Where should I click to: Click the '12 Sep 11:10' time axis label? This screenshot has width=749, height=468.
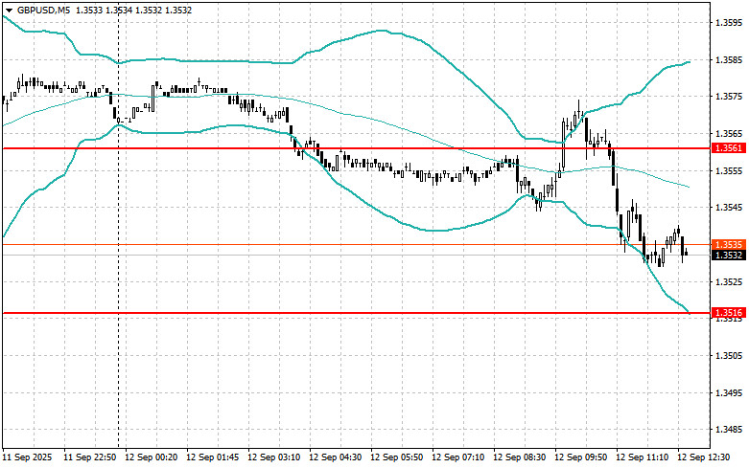(642, 457)
